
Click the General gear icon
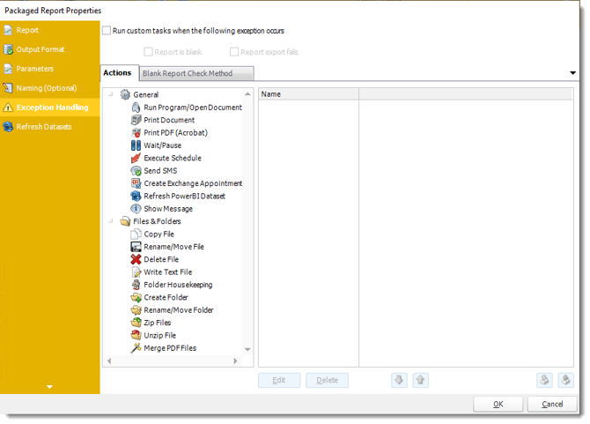click(x=125, y=94)
